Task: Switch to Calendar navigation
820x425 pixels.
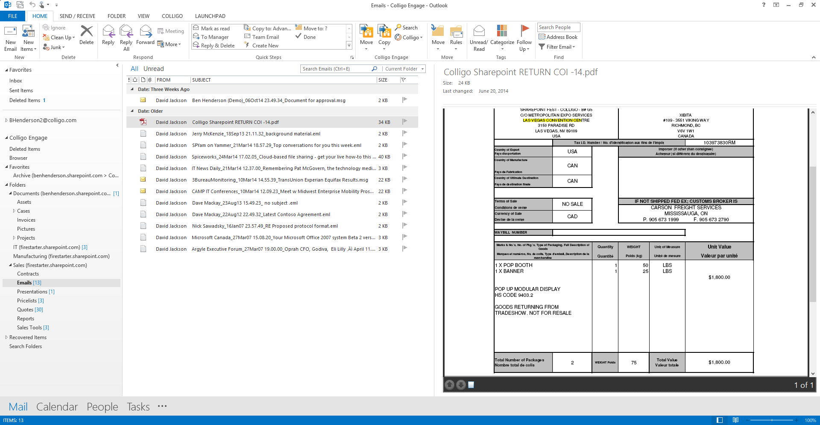Action: point(57,407)
